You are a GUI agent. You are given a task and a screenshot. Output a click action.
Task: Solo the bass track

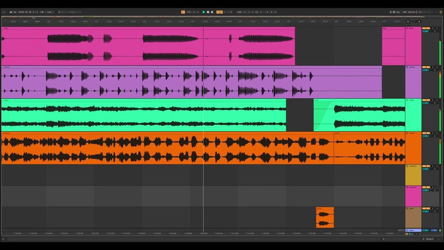click(433, 28)
